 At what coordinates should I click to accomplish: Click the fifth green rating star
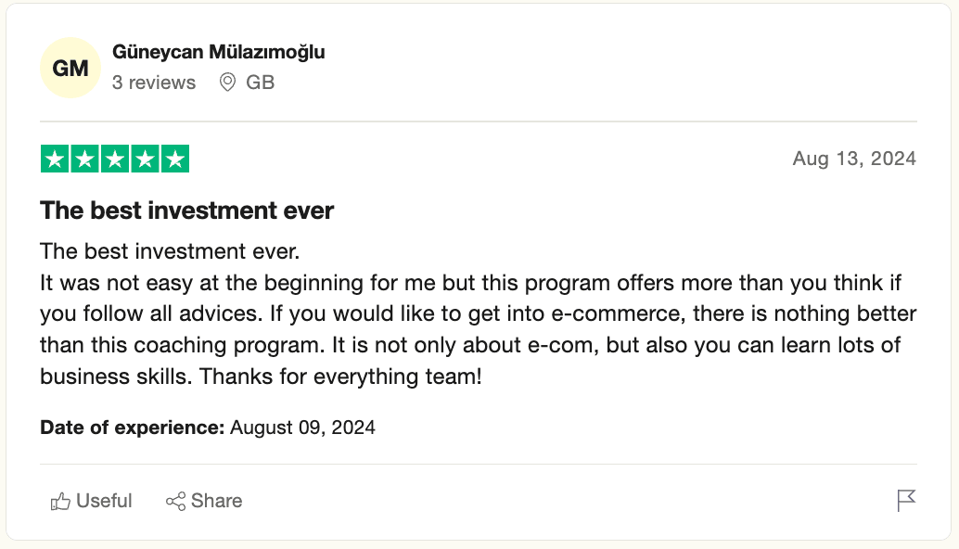(x=174, y=160)
